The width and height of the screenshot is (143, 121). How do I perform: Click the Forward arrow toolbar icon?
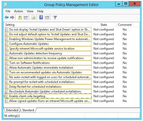click(x=12, y=17)
